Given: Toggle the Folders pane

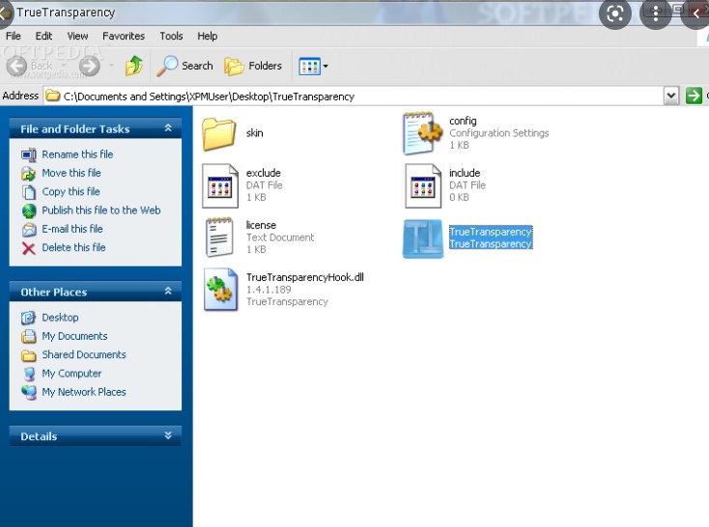Looking at the screenshot, I should (x=253, y=66).
